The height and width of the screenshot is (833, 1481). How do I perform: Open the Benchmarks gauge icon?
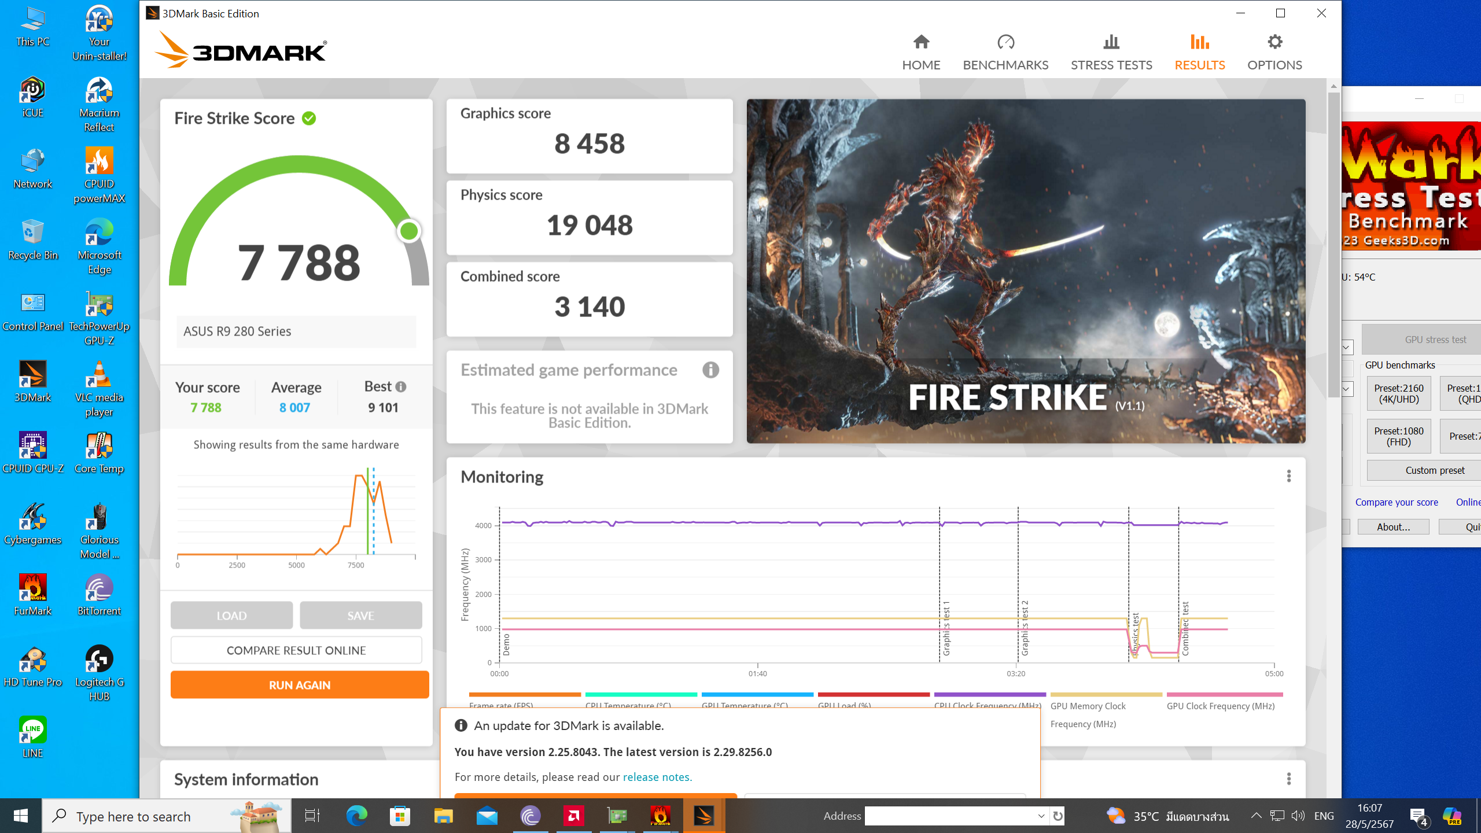point(1005,42)
